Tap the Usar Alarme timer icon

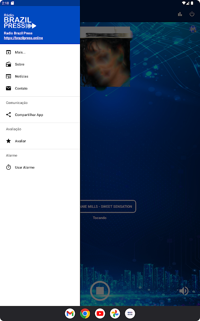8,167
